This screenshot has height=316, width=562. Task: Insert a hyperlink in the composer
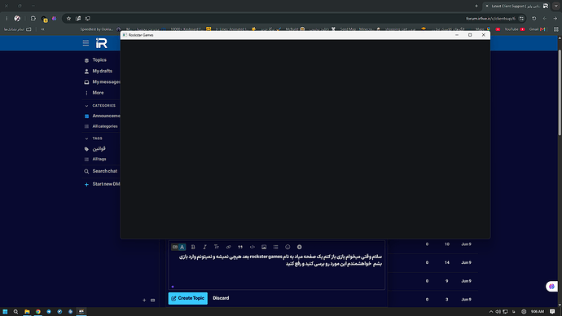point(228,247)
